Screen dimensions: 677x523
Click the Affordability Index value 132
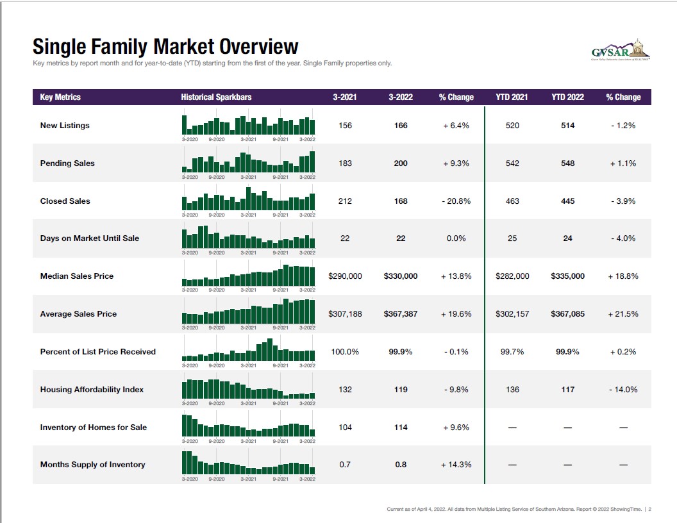pos(345,390)
